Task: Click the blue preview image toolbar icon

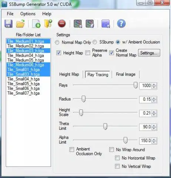Action: point(105,23)
